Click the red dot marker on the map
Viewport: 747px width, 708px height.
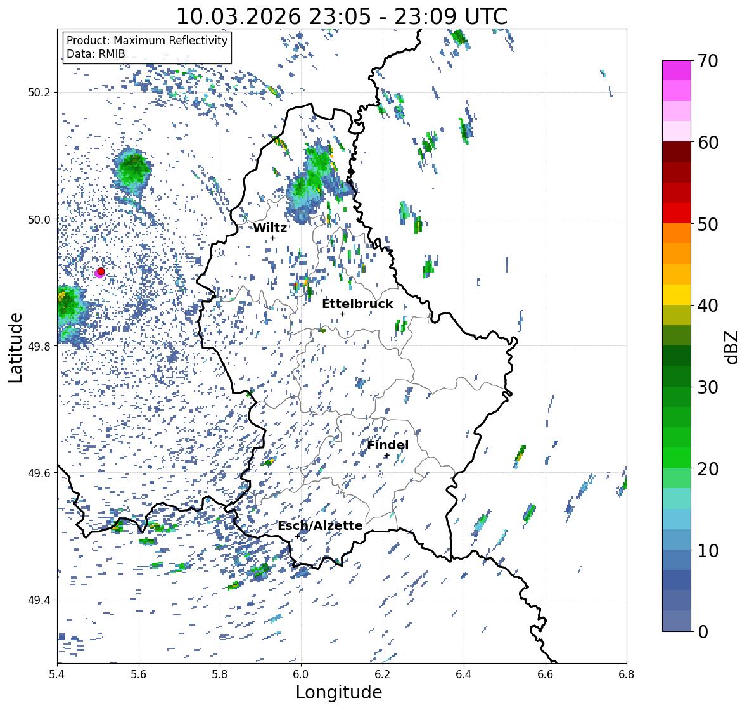pyautogui.click(x=101, y=271)
